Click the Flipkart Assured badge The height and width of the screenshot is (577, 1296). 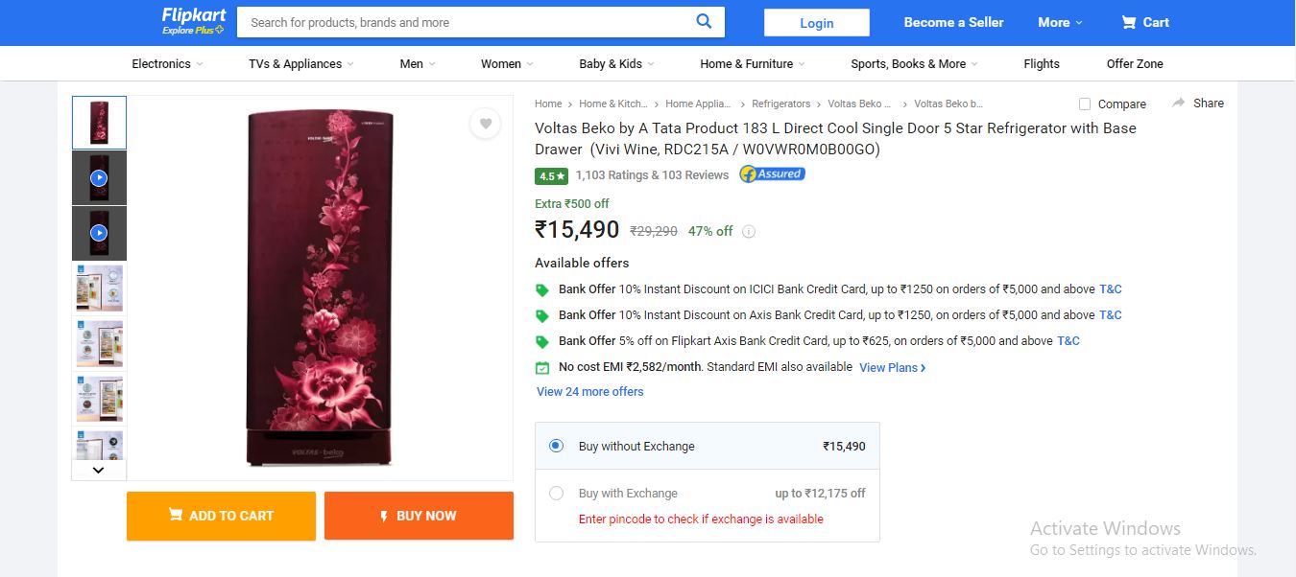772,174
